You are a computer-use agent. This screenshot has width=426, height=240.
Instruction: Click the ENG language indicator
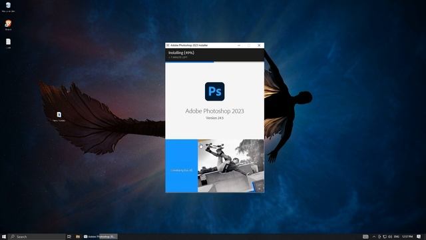[397, 237]
